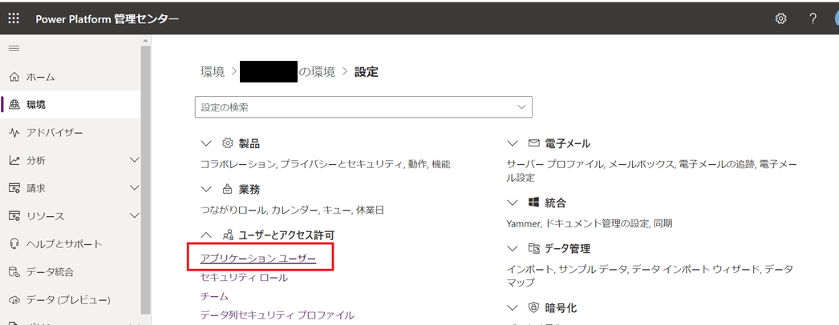Expand the リソース submenu chevron
Image resolution: width=839 pixels, height=325 pixels.
pos(135,215)
